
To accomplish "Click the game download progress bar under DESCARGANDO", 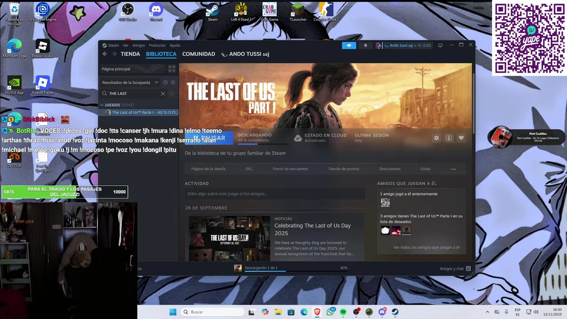I will pyautogui.click(x=262, y=144).
